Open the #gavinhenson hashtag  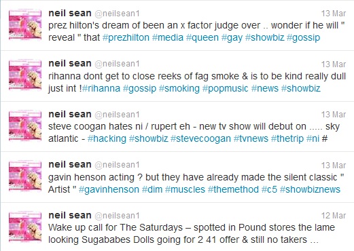click(x=109, y=189)
